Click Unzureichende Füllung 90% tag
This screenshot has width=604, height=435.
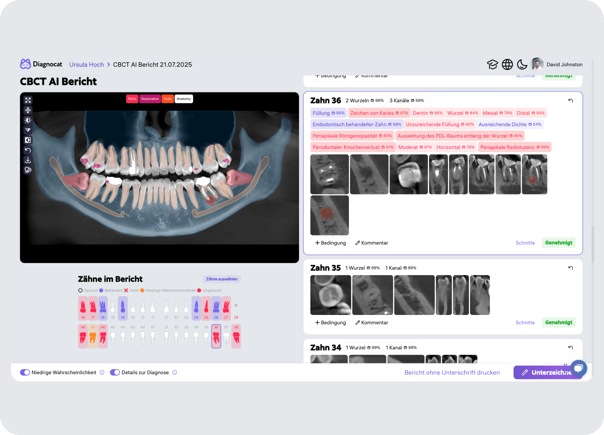coord(440,124)
